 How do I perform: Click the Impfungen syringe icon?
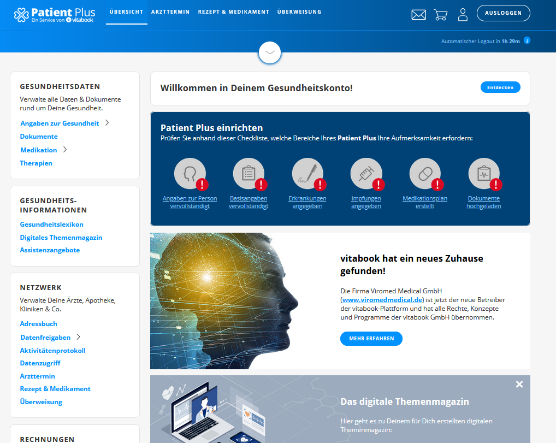click(366, 174)
